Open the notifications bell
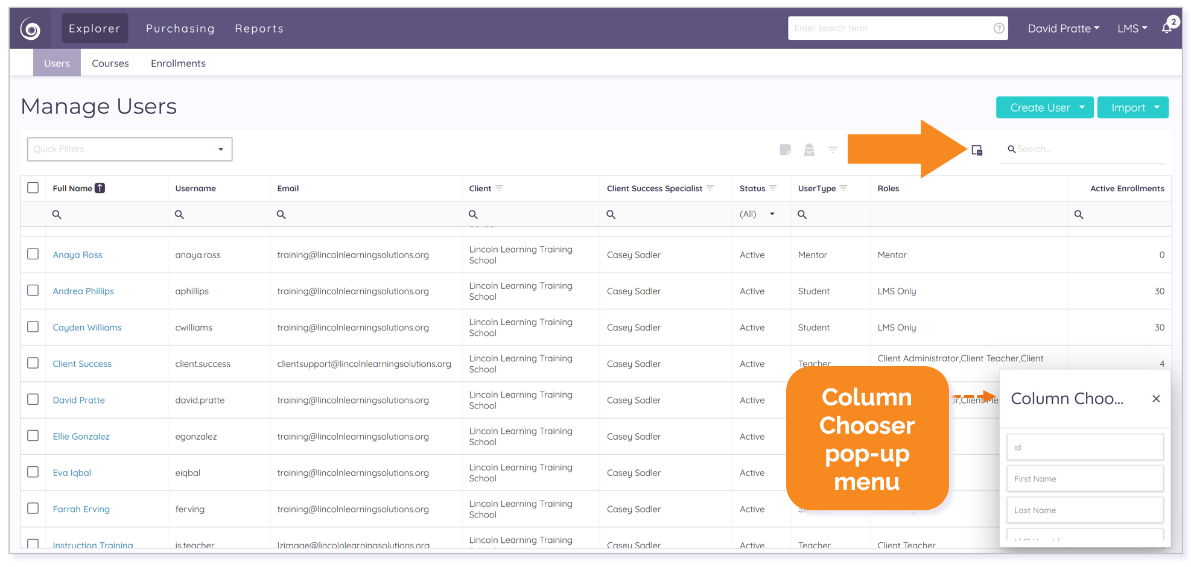The height and width of the screenshot is (567, 1191). [1167, 28]
